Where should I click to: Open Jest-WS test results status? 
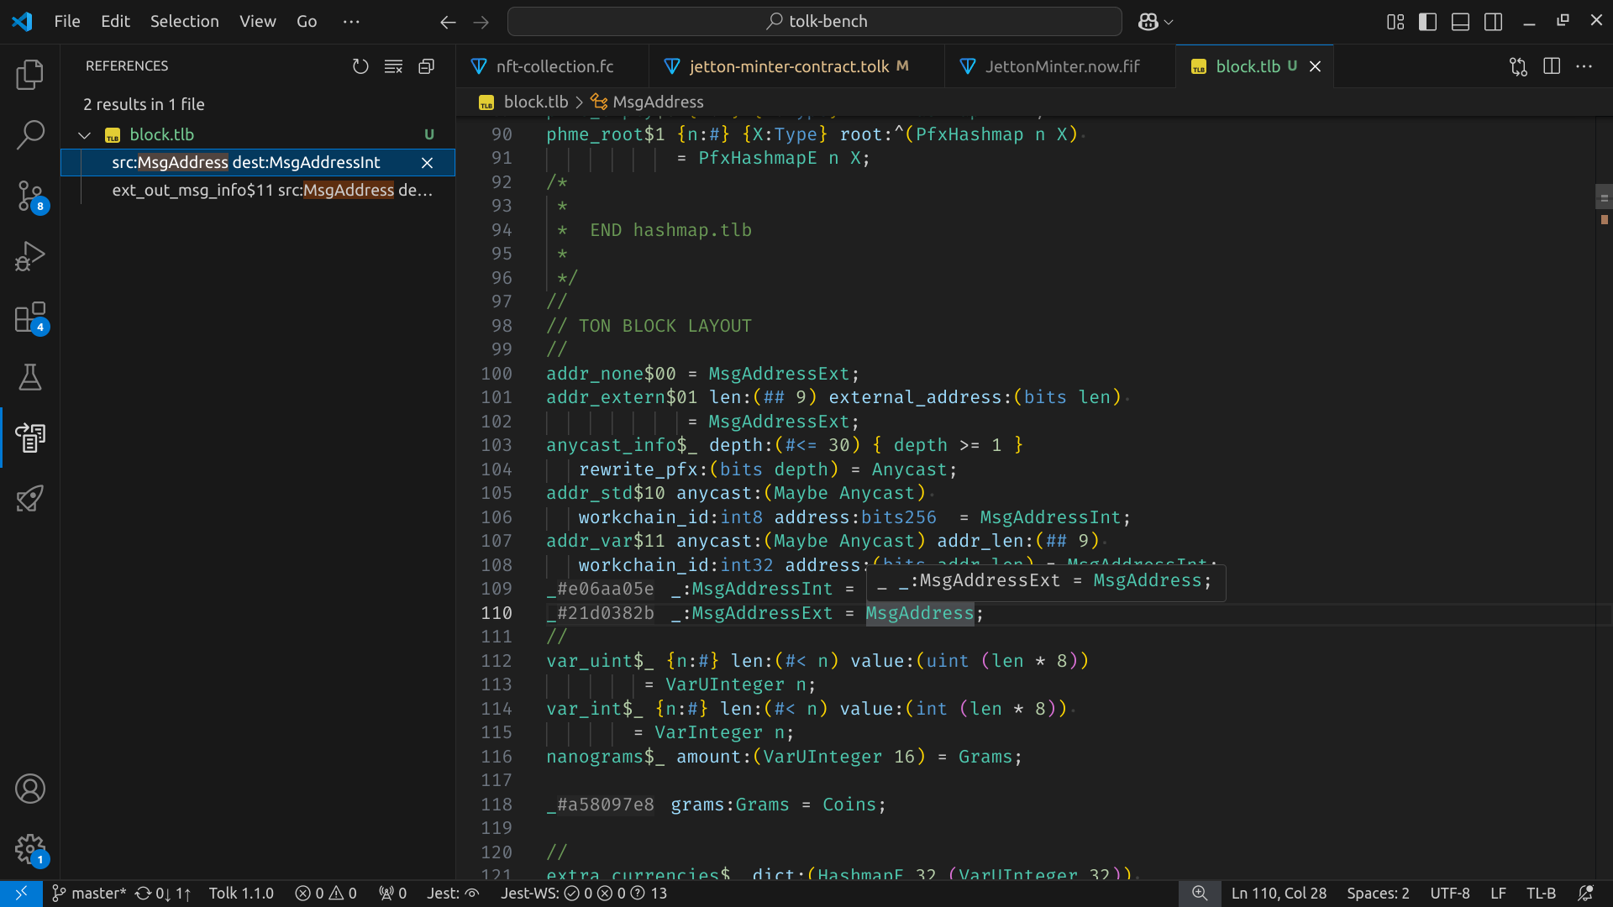click(x=584, y=894)
